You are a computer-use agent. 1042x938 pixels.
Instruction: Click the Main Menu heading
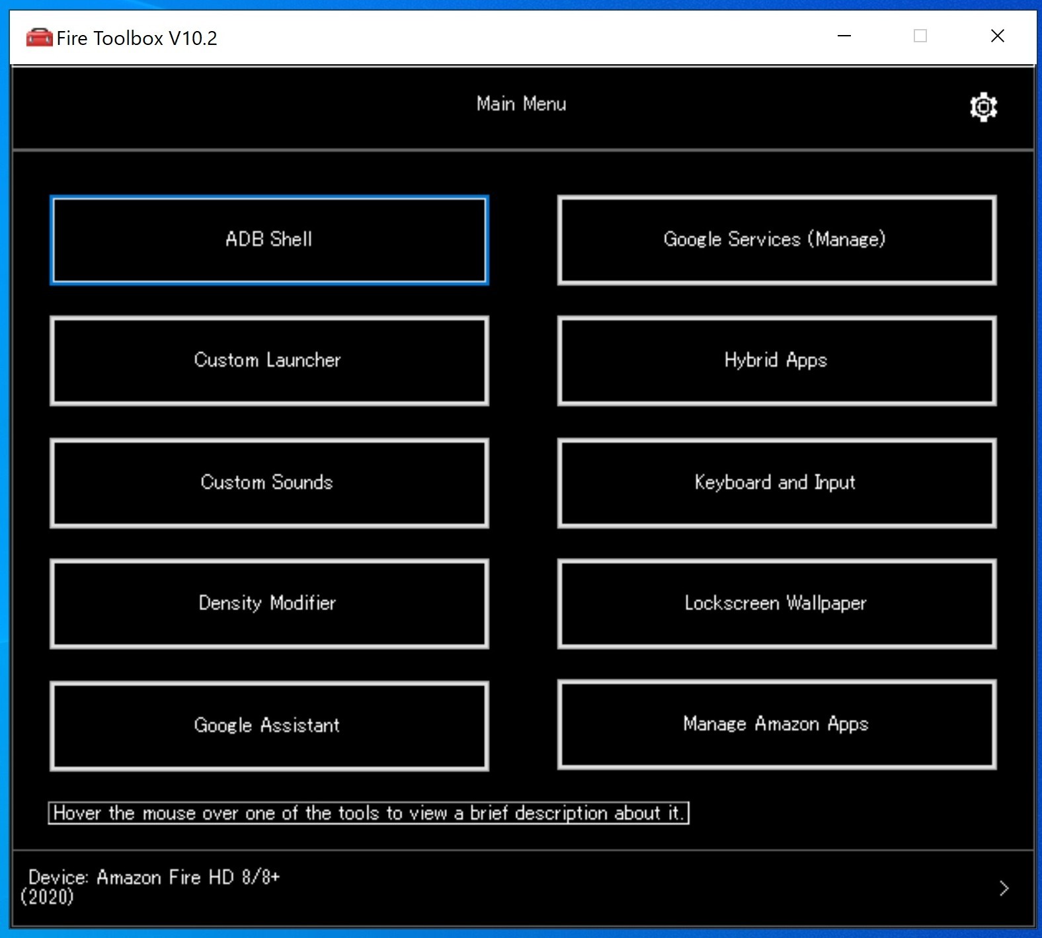pyautogui.click(x=521, y=104)
